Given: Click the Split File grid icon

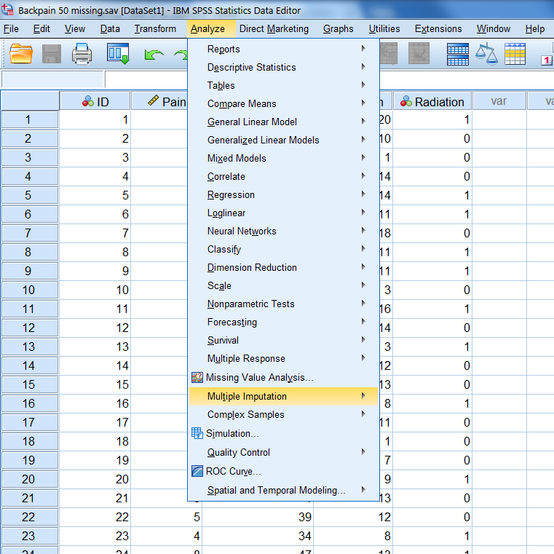Looking at the screenshot, I should [457, 55].
